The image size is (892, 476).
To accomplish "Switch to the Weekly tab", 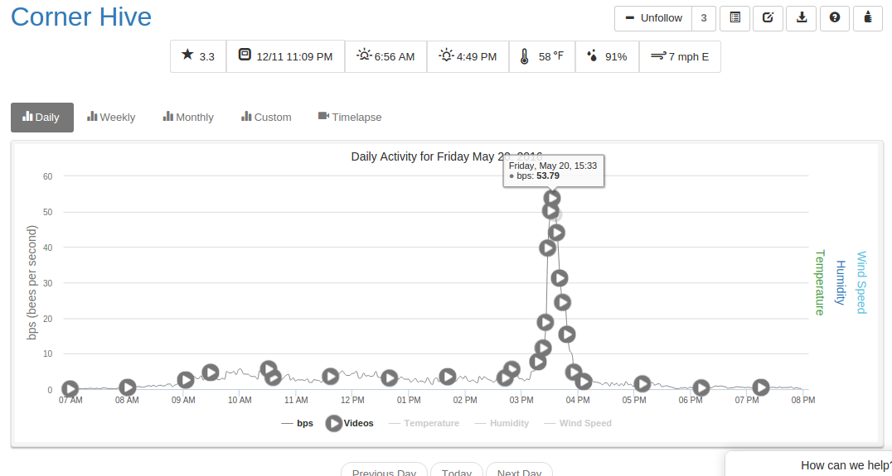I will coord(111,118).
